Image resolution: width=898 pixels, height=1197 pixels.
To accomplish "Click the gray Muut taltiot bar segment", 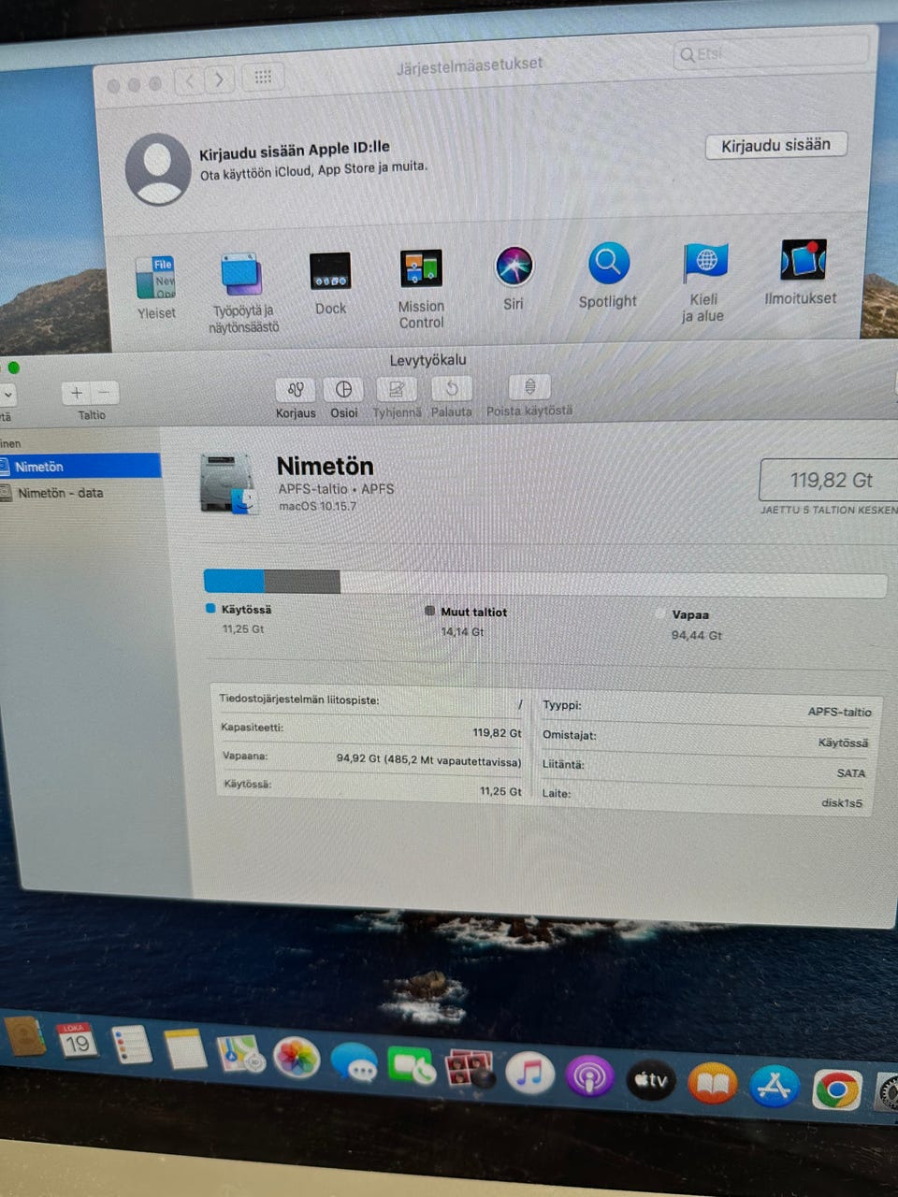I will 302,582.
